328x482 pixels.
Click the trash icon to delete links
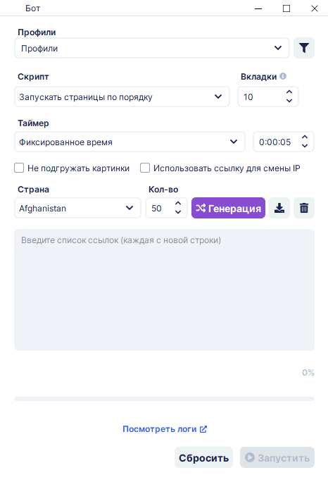point(304,208)
